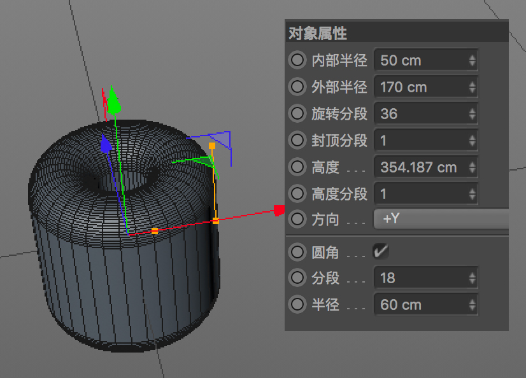Click the 内部半径 field showing 50 cm
Screen dimensions: 526x378
420,60
